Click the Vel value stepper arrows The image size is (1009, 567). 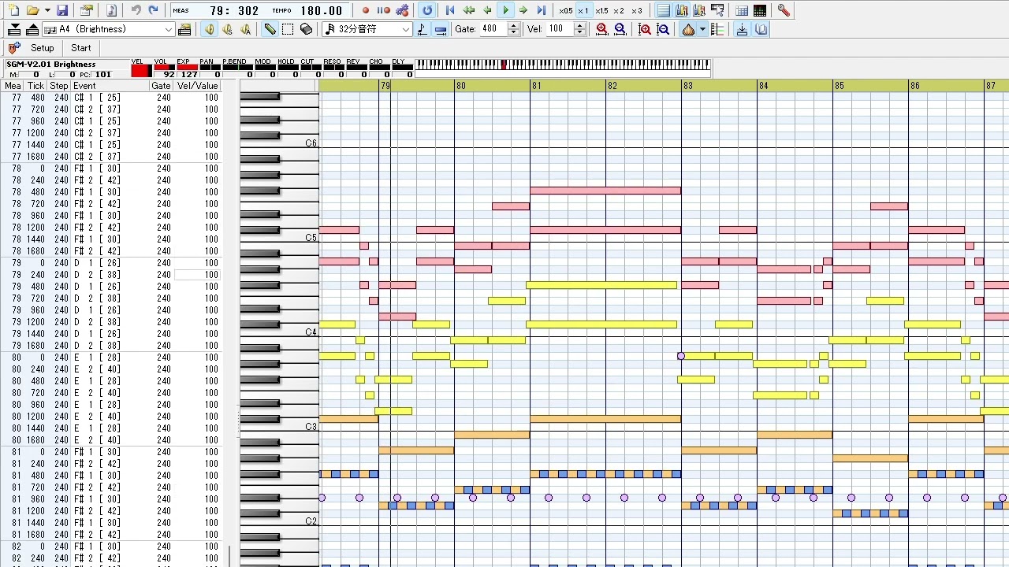579,29
